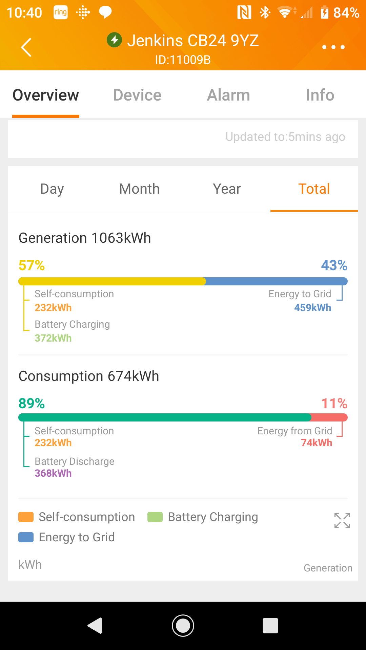Toggle Self-consumption legend series

(x=77, y=517)
